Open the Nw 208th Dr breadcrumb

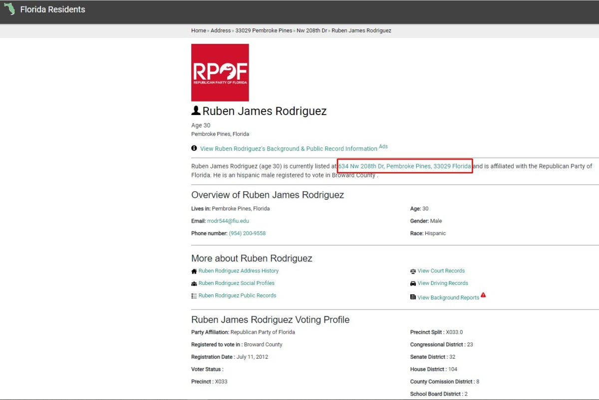point(311,30)
